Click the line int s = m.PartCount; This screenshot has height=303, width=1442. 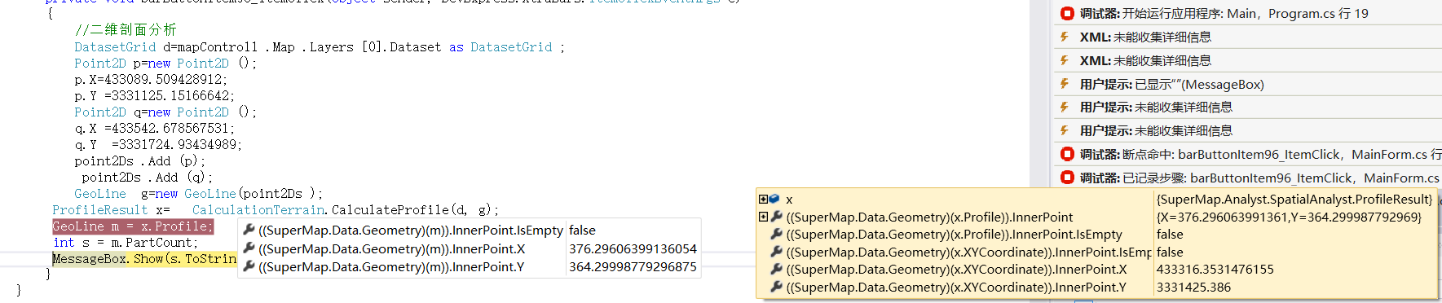(126, 243)
